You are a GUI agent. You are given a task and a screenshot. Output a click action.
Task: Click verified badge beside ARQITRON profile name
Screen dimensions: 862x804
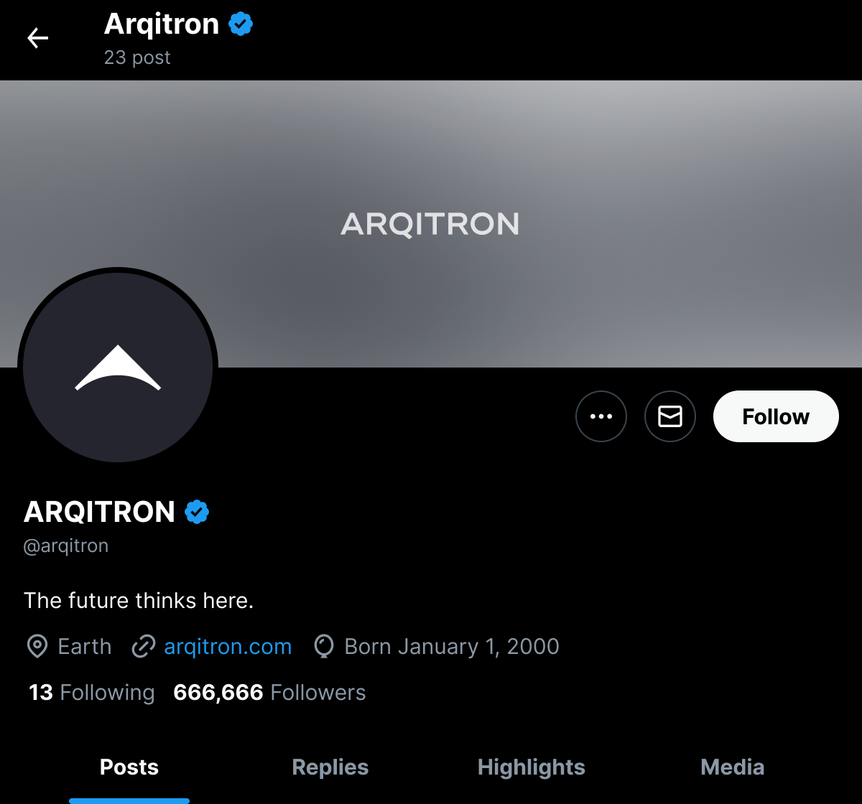[197, 512]
